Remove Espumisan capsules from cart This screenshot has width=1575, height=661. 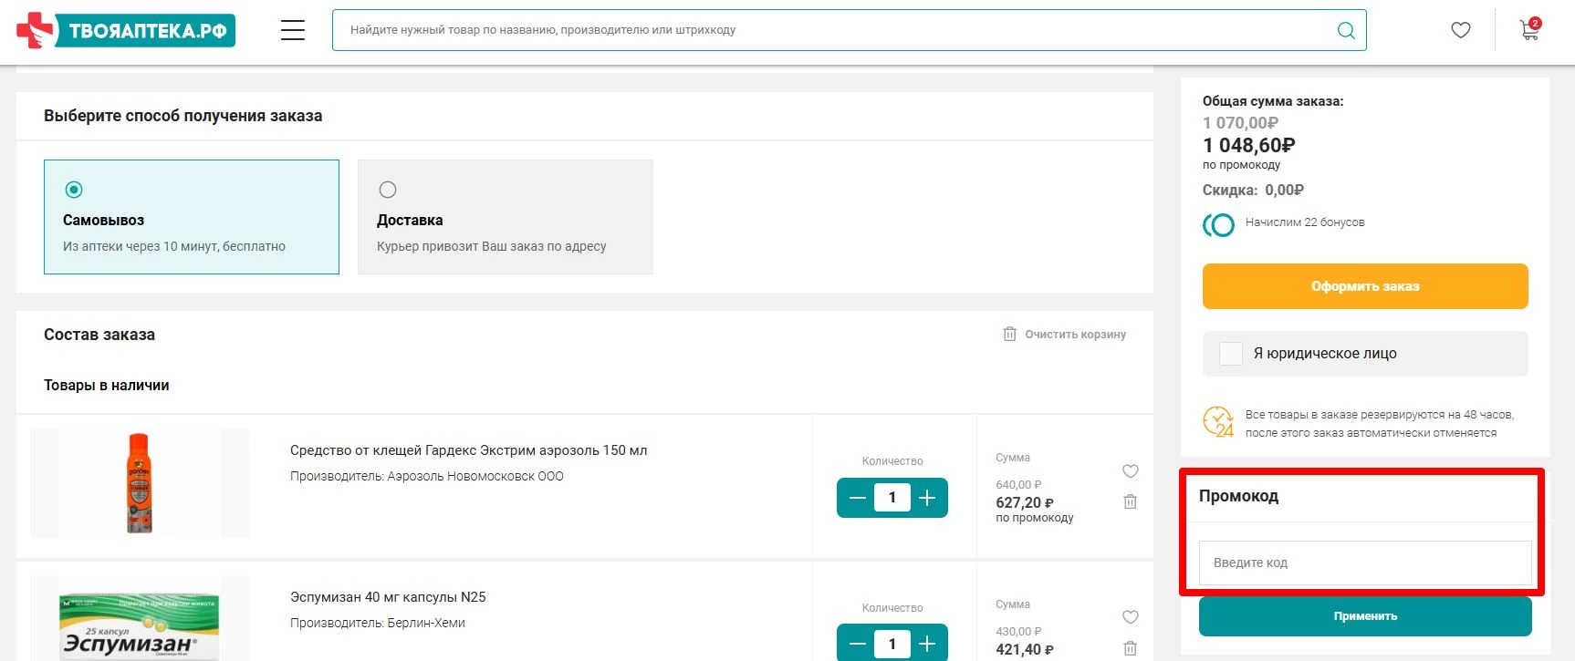click(1130, 648)
